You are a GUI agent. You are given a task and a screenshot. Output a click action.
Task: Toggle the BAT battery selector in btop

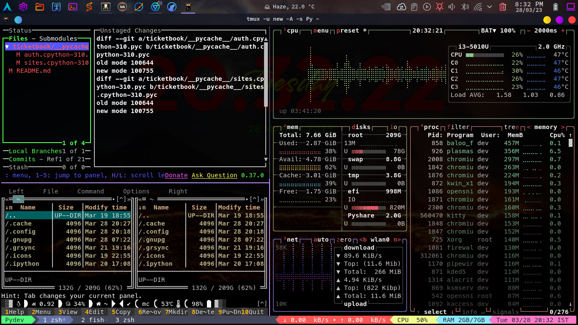click(x=498, y=30)
